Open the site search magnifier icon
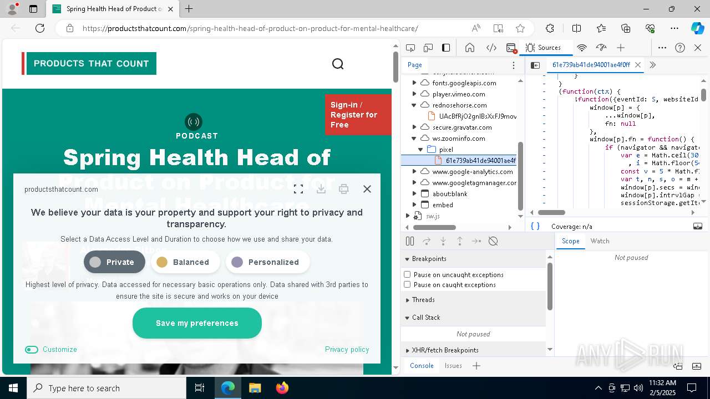 338,64
